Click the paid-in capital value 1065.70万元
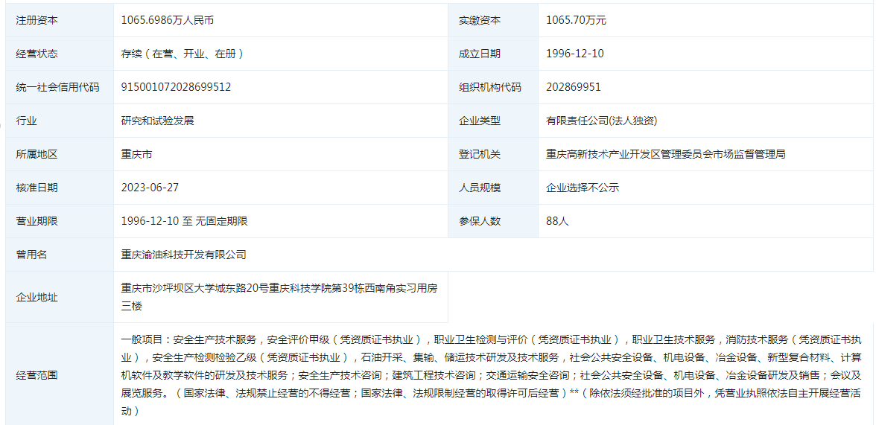 click(576, 20)
